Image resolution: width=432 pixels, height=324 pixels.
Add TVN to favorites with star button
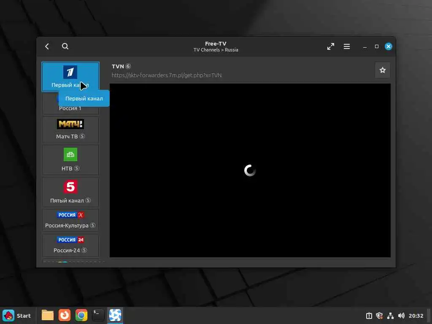pyautogui.click(x=382, y=70)
